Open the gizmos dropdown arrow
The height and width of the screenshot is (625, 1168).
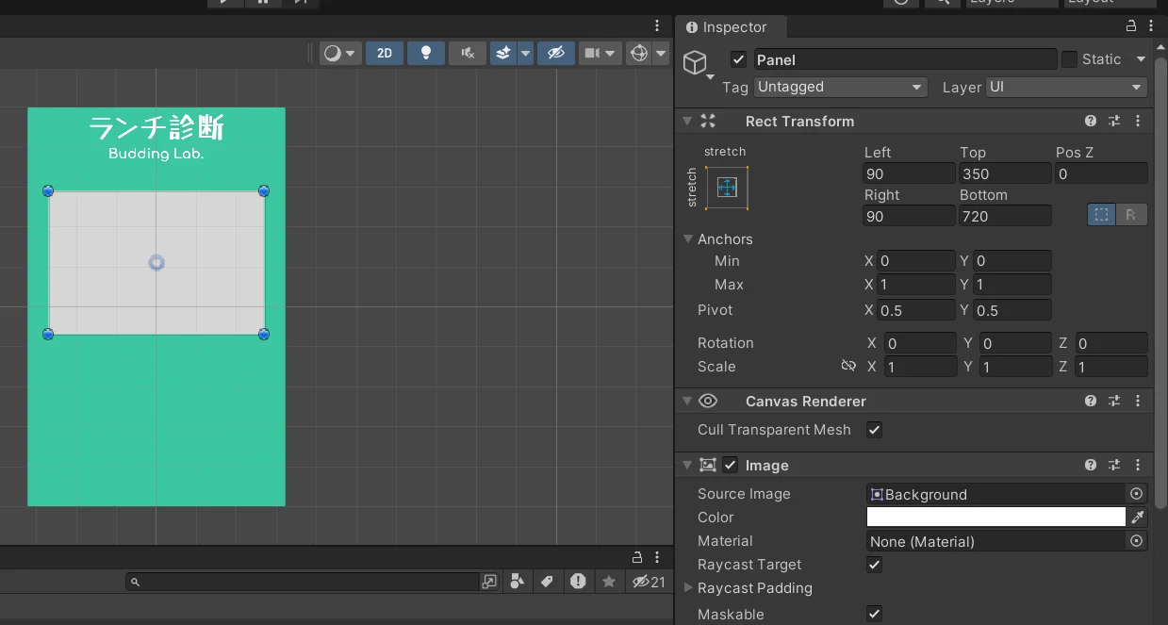[x=661, y=53]
